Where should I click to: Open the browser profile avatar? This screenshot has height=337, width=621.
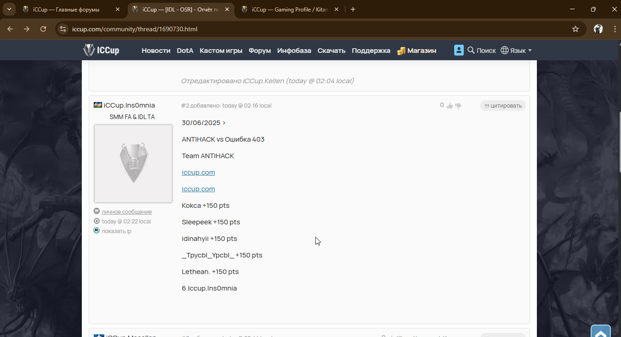(x=598, y=29)
